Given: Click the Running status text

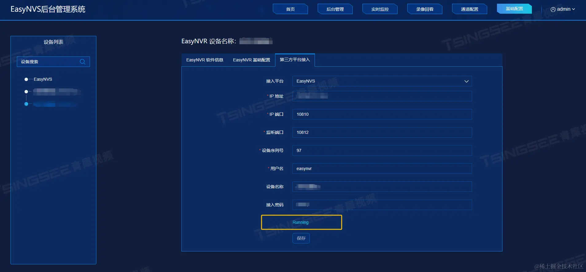Looking at the screenshot, I should 301,222.
